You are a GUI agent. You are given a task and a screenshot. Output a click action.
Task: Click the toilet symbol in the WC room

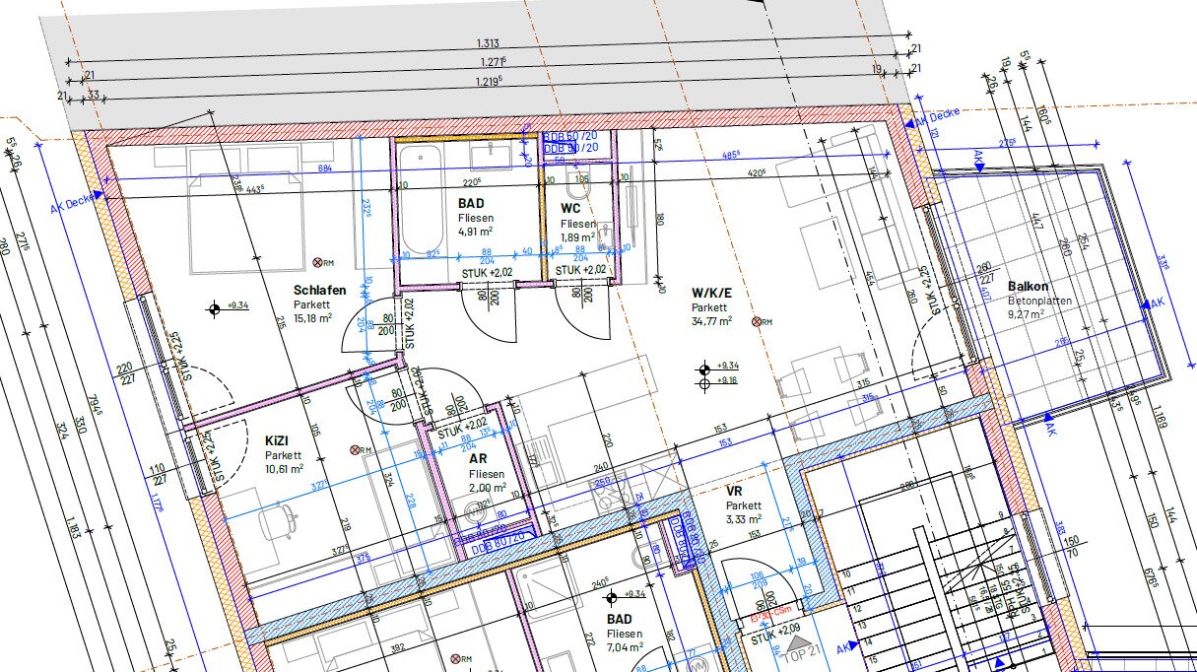pyautogui.click(x=577, y=190)
